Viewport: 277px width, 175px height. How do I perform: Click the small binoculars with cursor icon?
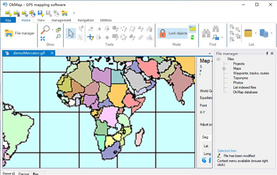pos(216,29)
